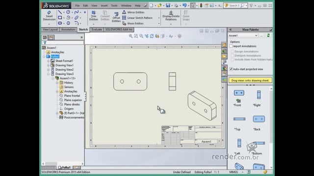The image size is (314, 176).
Task: Click the Point sketch tool
Action: point(85,12)
